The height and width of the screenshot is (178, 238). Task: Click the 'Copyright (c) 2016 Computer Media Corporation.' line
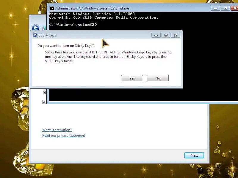coord(104,18)
